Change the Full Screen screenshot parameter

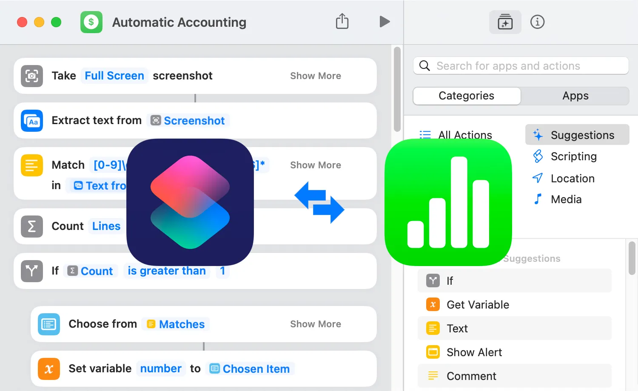point(114,76)
